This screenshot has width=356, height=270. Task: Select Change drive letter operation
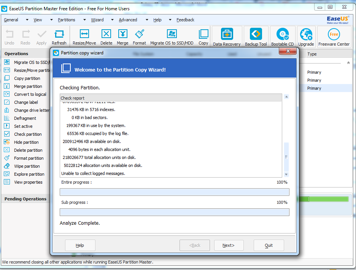tap(32, 110)
